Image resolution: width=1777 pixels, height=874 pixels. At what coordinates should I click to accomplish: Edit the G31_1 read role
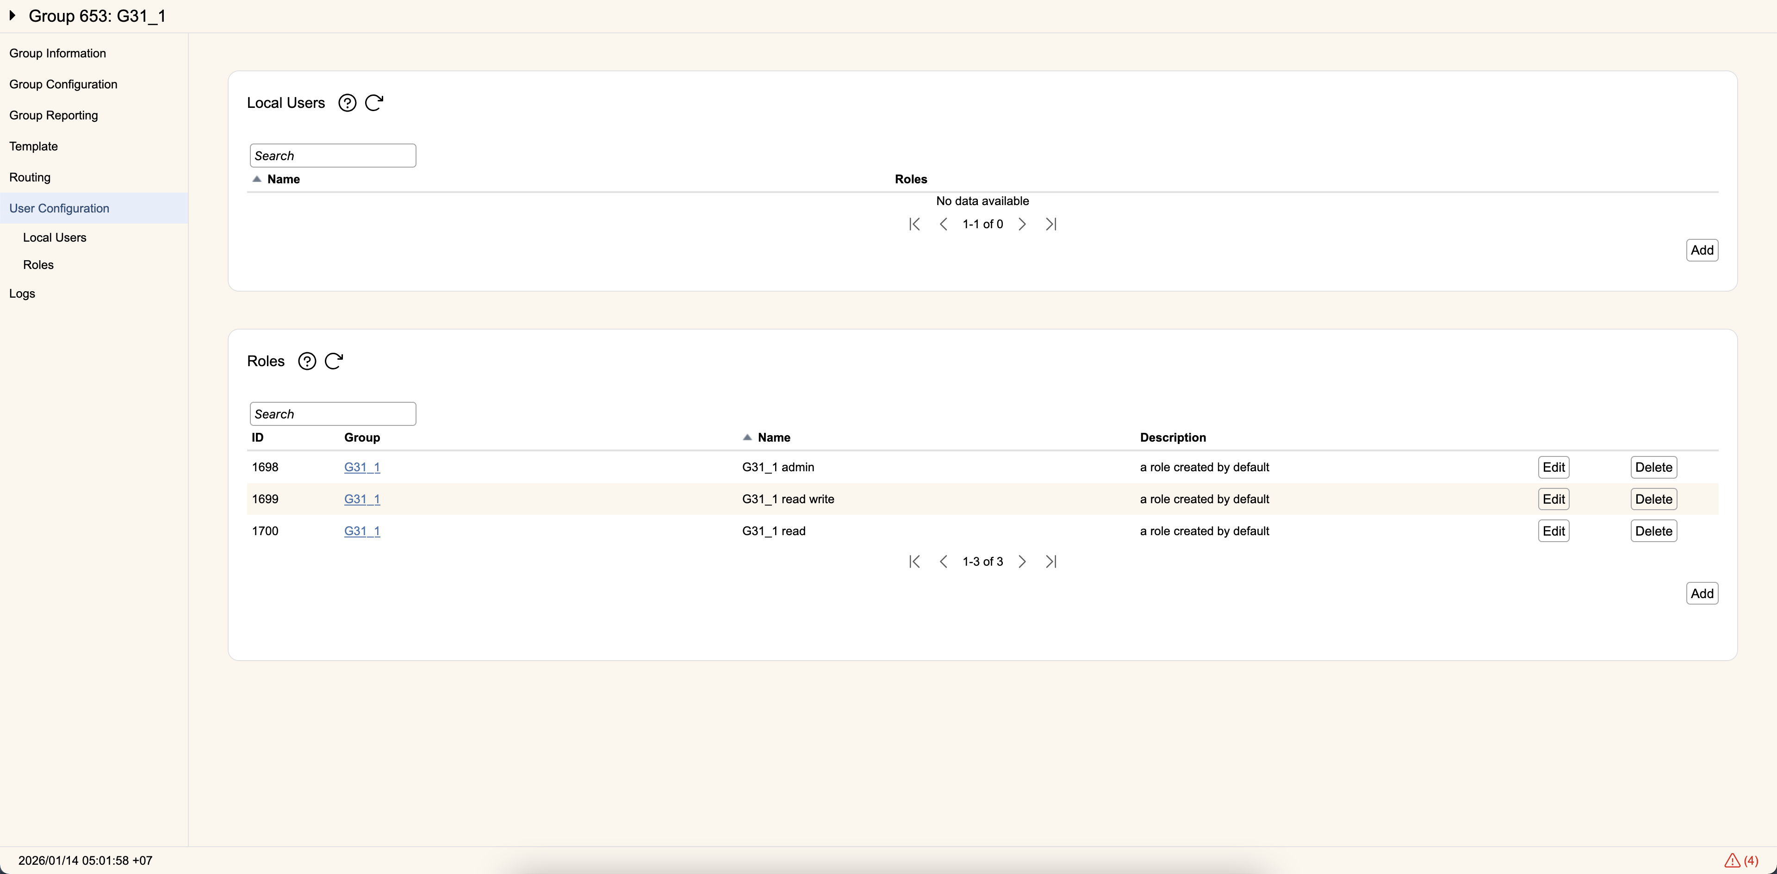[1553, 531]
